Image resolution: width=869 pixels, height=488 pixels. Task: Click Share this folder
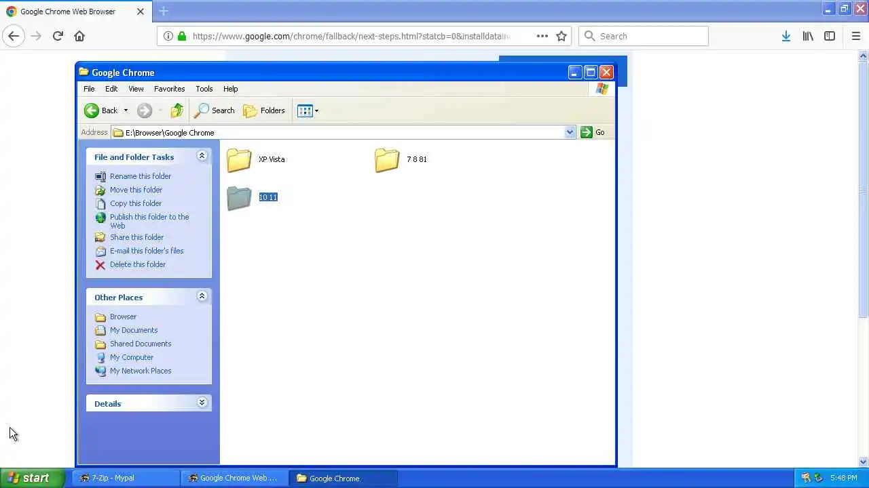136,237
